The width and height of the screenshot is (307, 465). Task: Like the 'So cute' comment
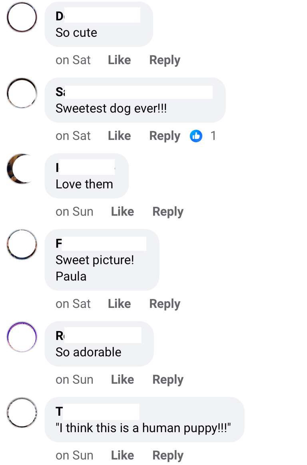[119, 60]
